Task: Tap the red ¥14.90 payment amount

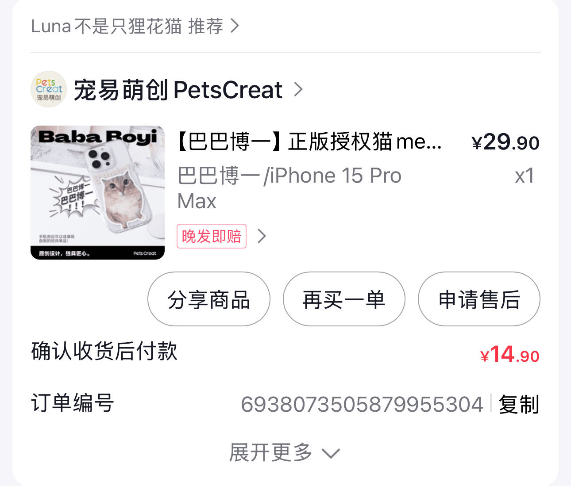Action: click(510, 355)
